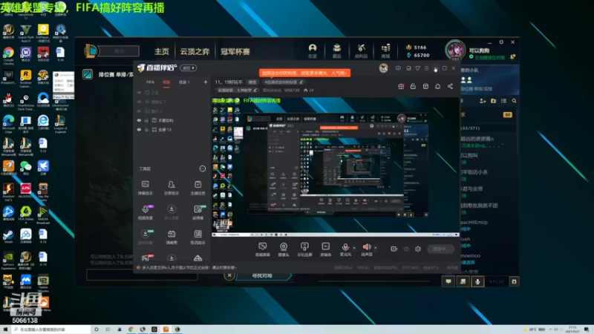Add a 多媒体 media source
594x334 pixels.
coord(325,249)
